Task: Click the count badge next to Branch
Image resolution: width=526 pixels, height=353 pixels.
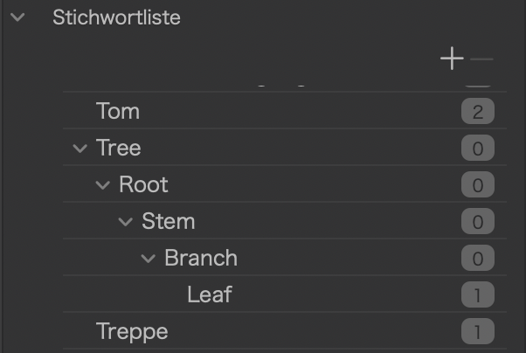Action: [x=478, y=259]
